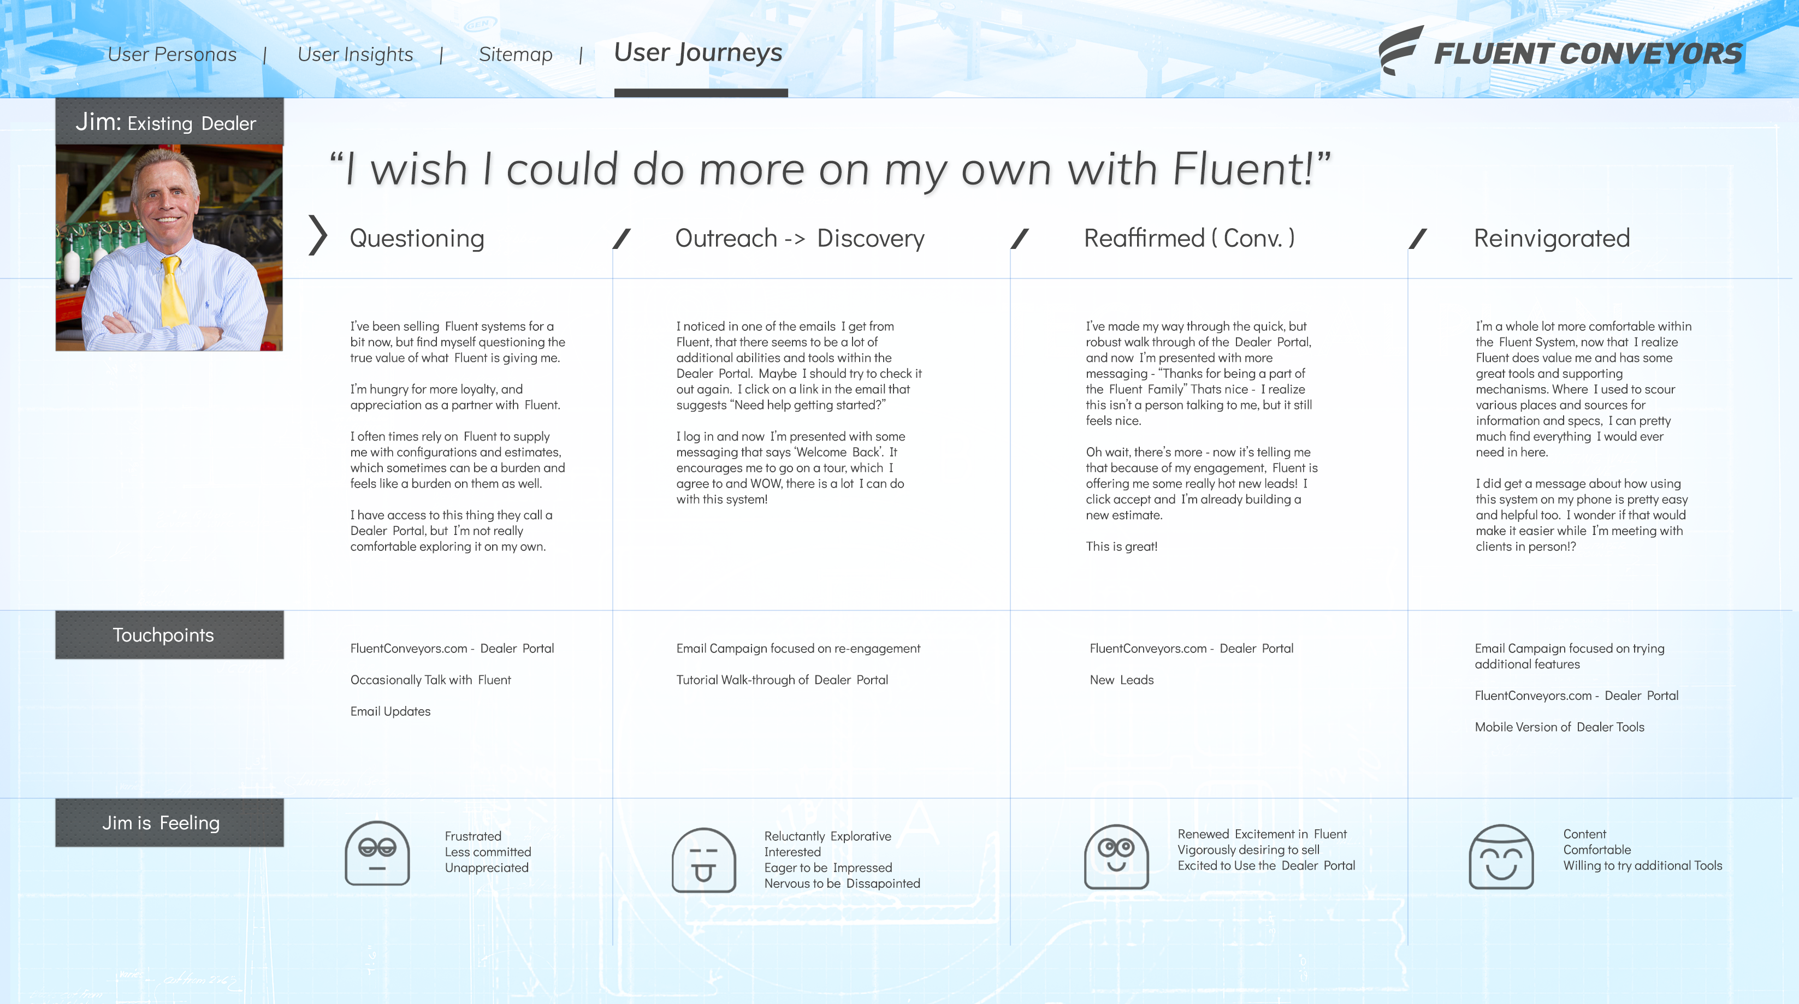
Task: Click Jim's portrait photo
Action: [x=170, y=248]
